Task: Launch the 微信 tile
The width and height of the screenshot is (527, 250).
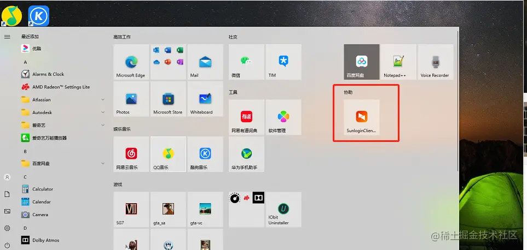Action: pyautogui.click(x=246, y=62)
